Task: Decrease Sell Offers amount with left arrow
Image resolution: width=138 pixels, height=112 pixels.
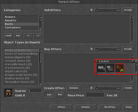Action: click(96, 10)
